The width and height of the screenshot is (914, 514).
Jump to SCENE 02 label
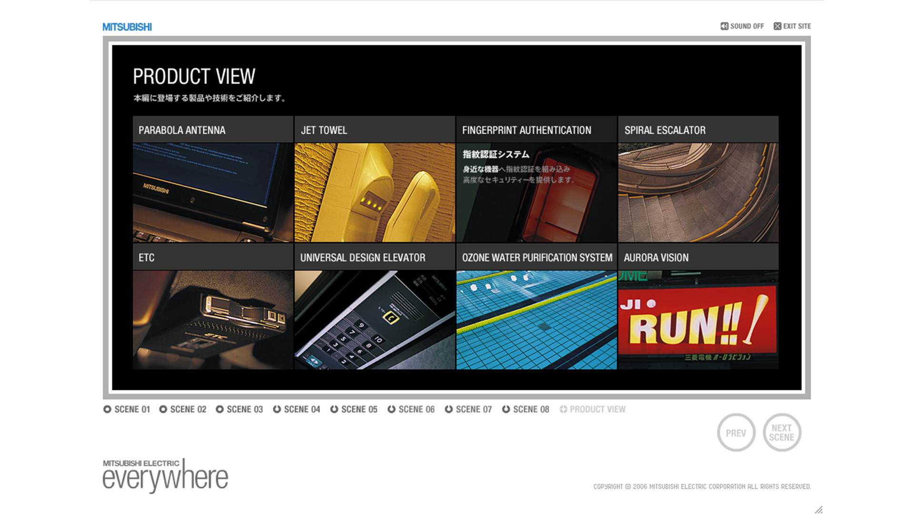point(188,409)
